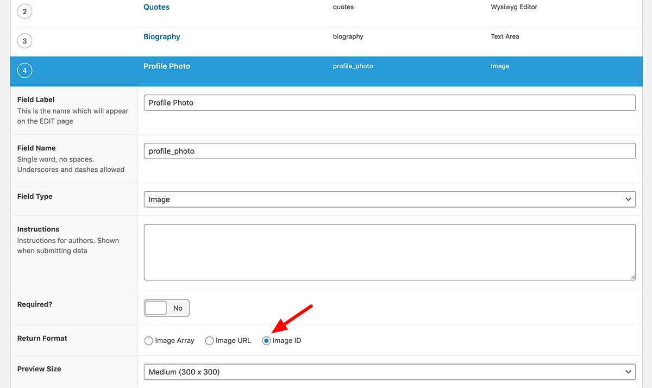Grab the Instructions textarea resize handle
Viewport: 652px width, 388px height.
click(x=632, y=277)
